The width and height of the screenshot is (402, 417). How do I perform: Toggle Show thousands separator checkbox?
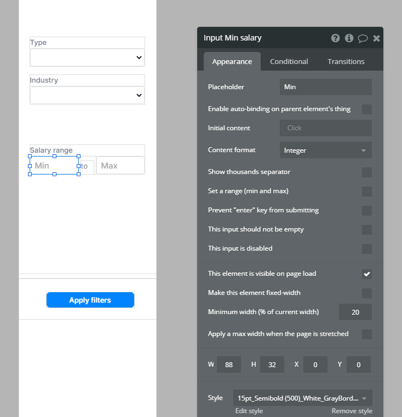pos(366,172)
